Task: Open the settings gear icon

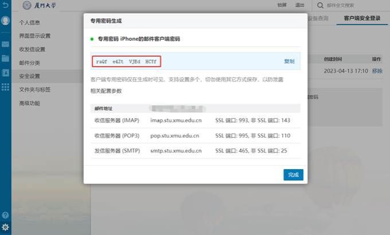Action: [x=6, y=227]
